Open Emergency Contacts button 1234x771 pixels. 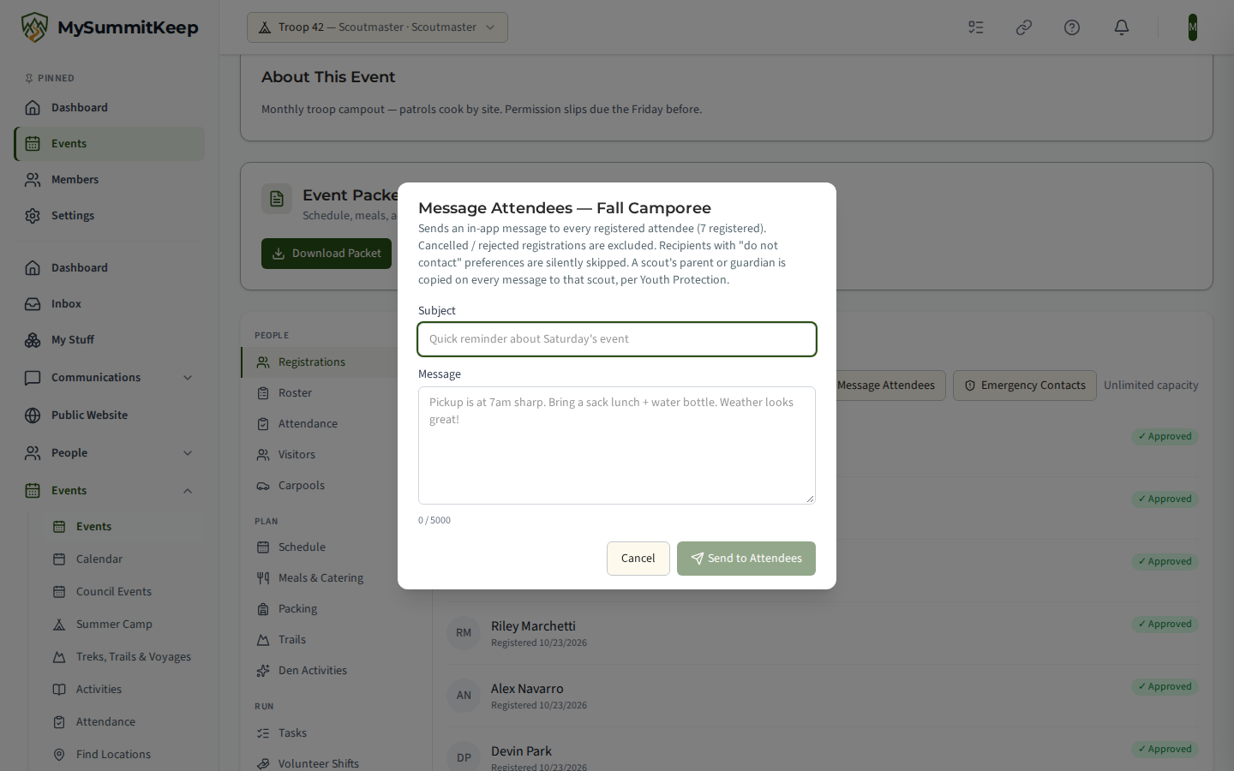tap(1025, 385)
